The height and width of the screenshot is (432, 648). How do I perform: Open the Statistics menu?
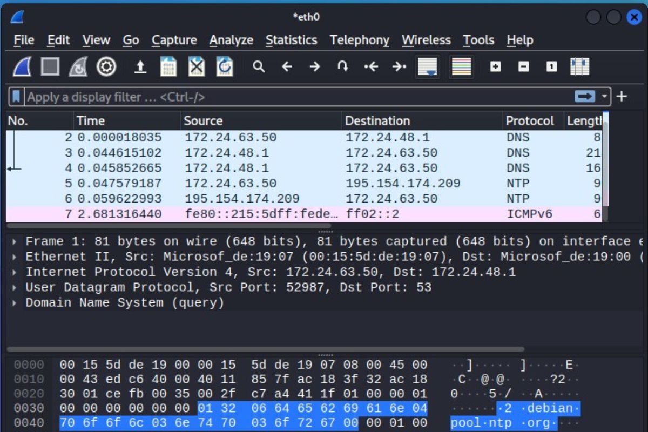tap(292, 40)
